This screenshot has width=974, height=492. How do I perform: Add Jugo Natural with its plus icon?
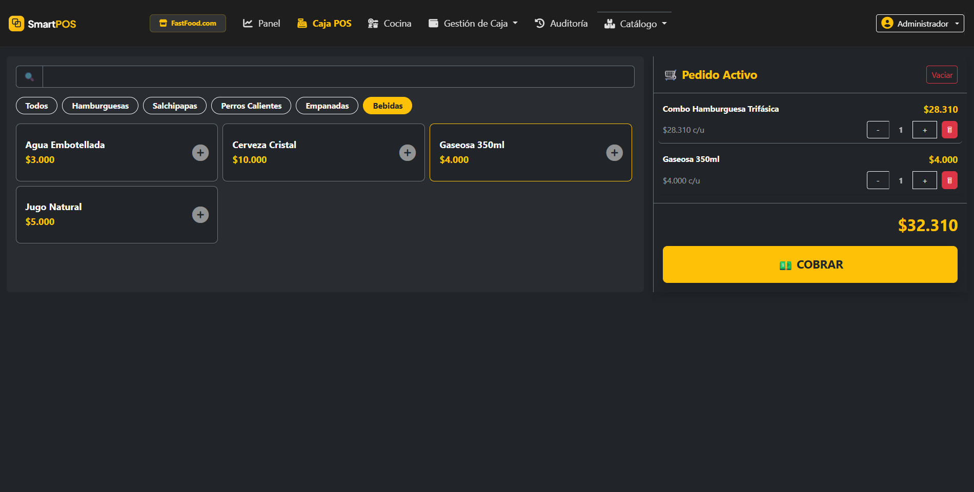click(200, 215)
